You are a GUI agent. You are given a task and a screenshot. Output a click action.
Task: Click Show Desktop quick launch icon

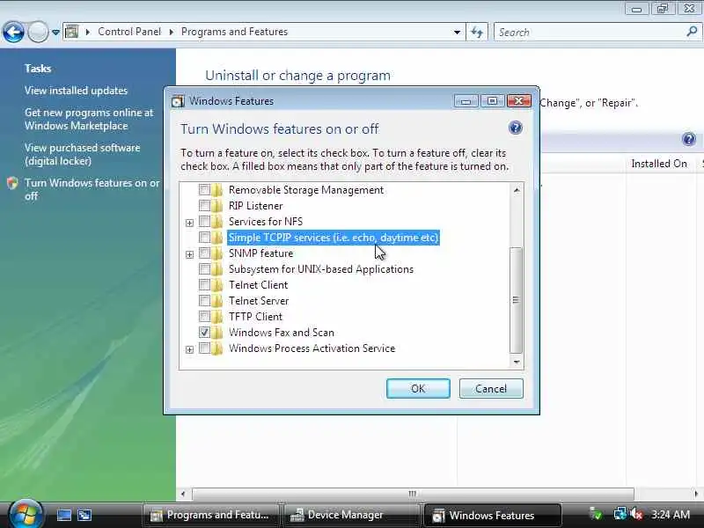[63, 515]
